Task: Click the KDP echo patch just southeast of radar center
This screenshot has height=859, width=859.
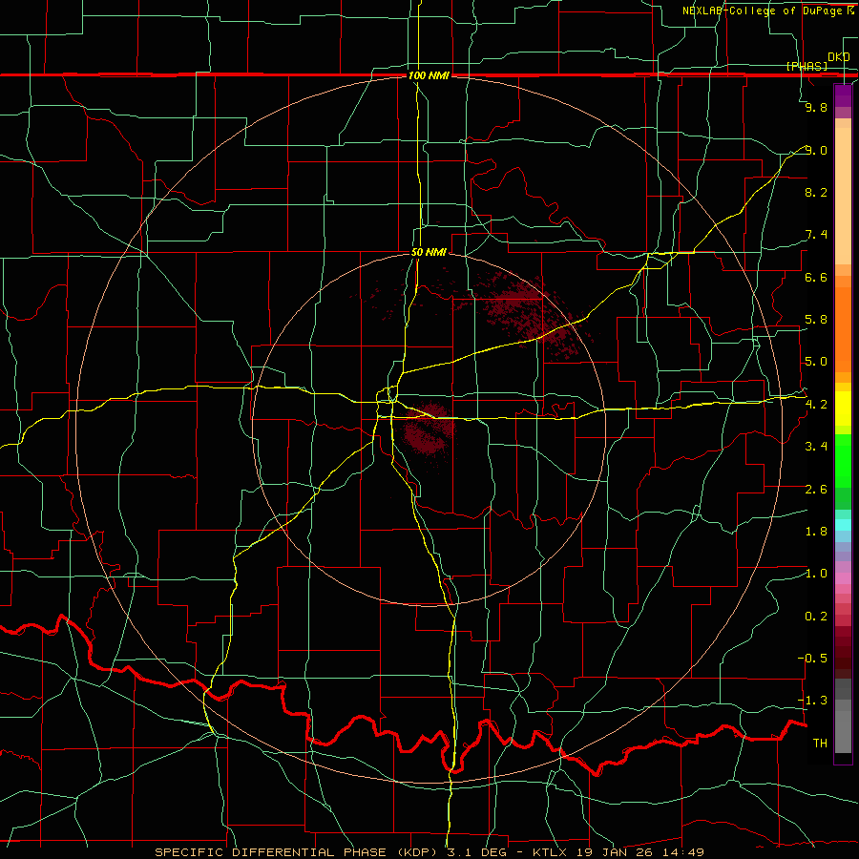Action: pos(429,430)
